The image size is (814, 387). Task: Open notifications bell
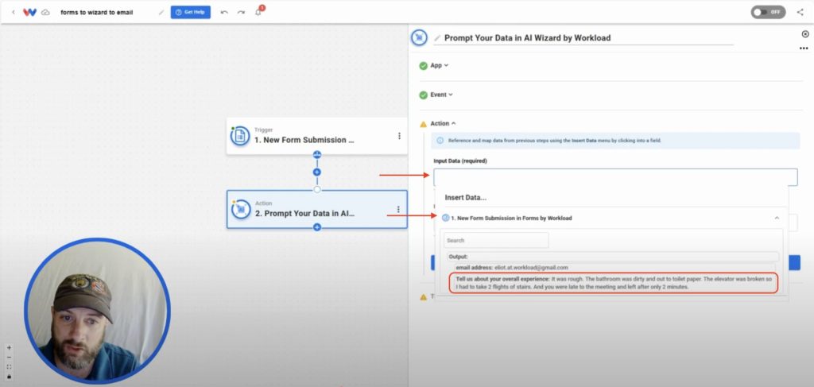tap(258, 11)
